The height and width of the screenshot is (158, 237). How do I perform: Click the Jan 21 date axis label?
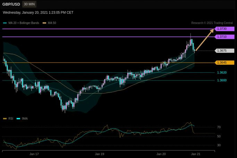tap(196, 154)
